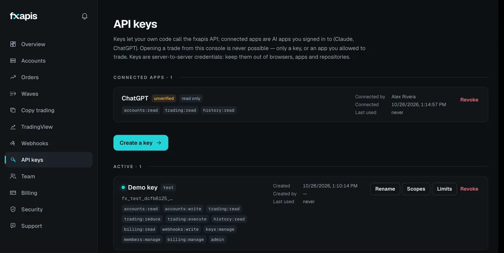
Task: Click the Demo key title
Action: 143,188
